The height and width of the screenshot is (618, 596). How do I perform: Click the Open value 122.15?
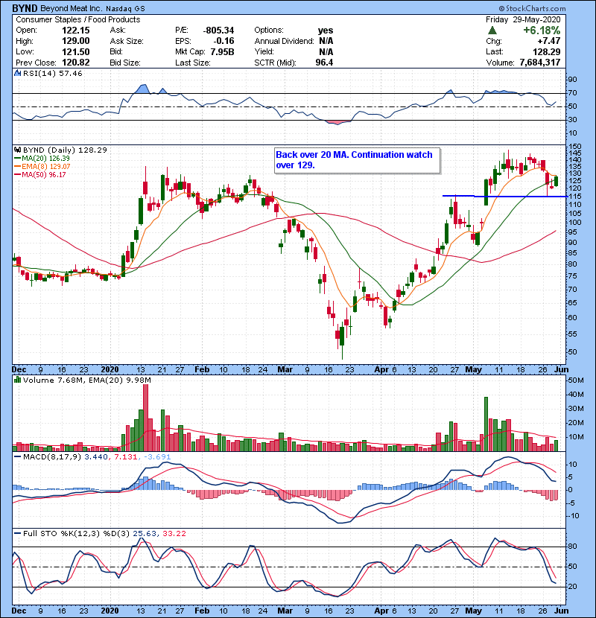point(76,31)
